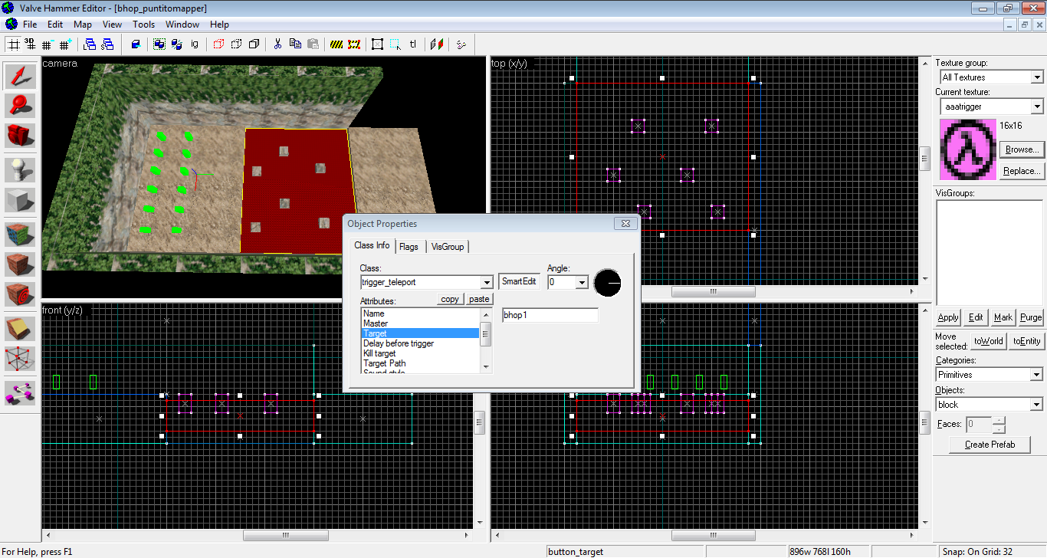Click the toWorld button

point(988,341)
